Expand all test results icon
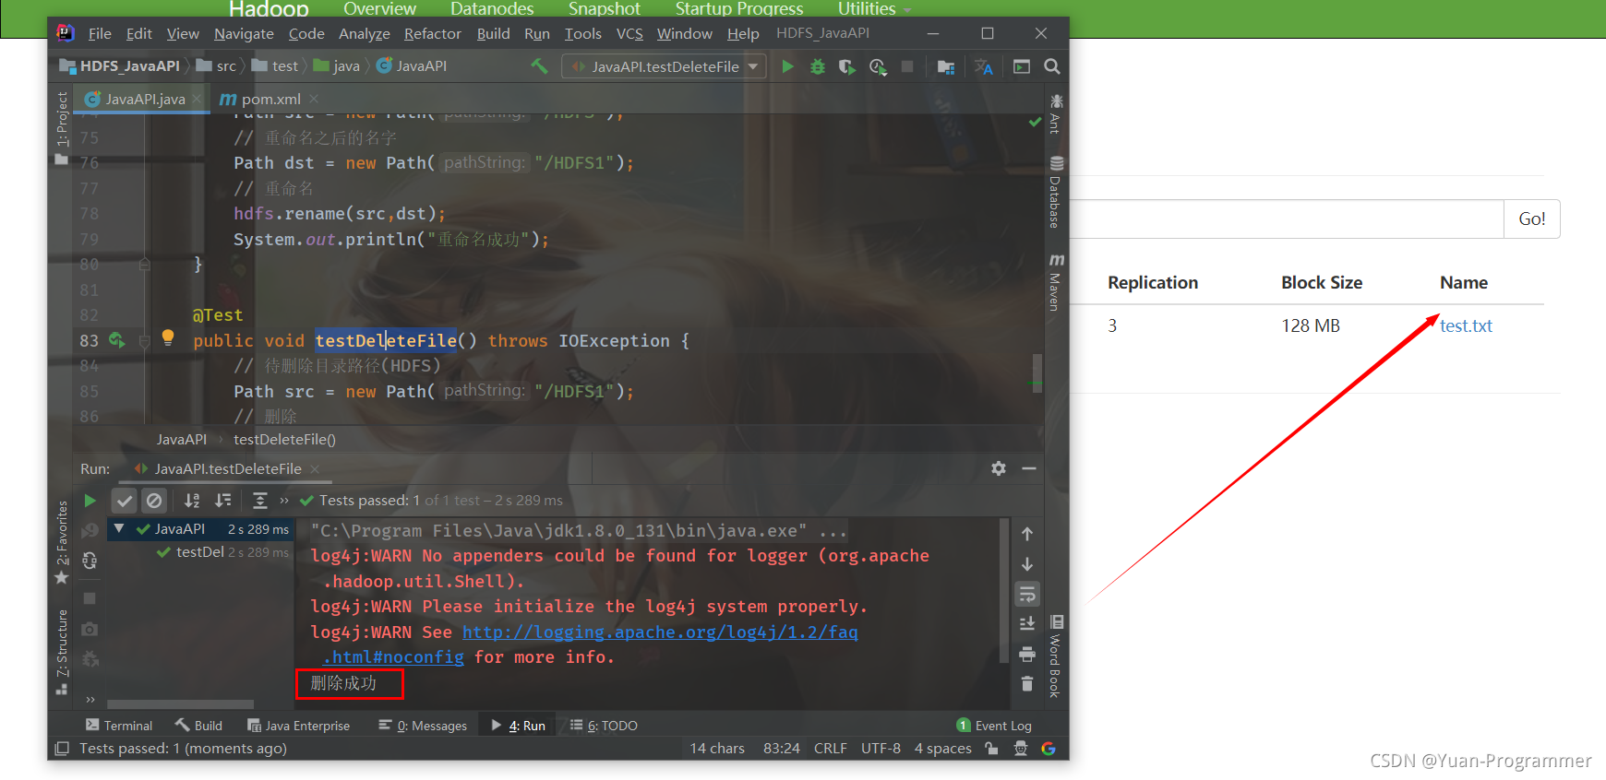1606x780 pixels. pyautogui.click(x=260, y=501)
